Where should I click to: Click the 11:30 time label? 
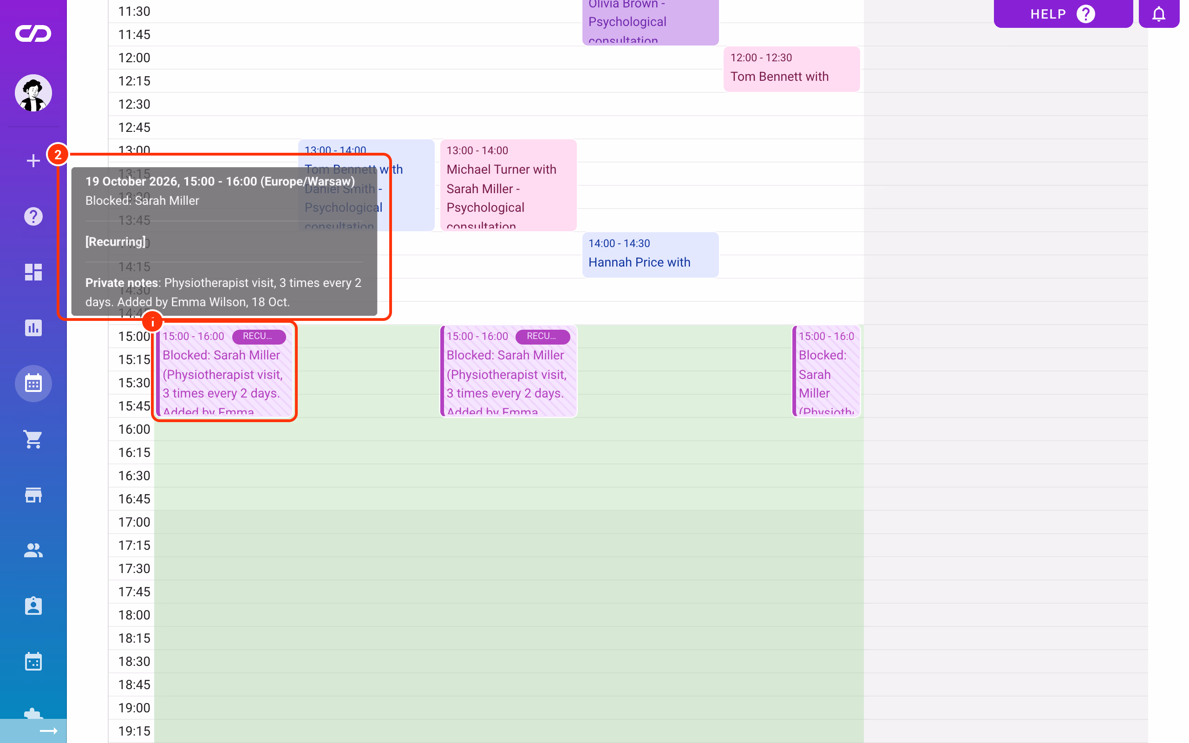(134, 11)
